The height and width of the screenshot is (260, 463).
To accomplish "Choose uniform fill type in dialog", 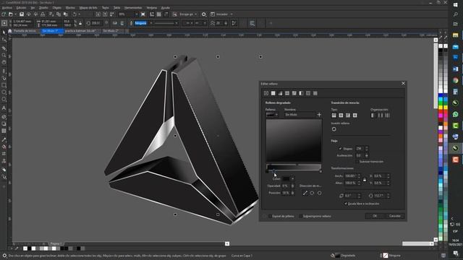I will pyautogui.click(x=273, y=93).
